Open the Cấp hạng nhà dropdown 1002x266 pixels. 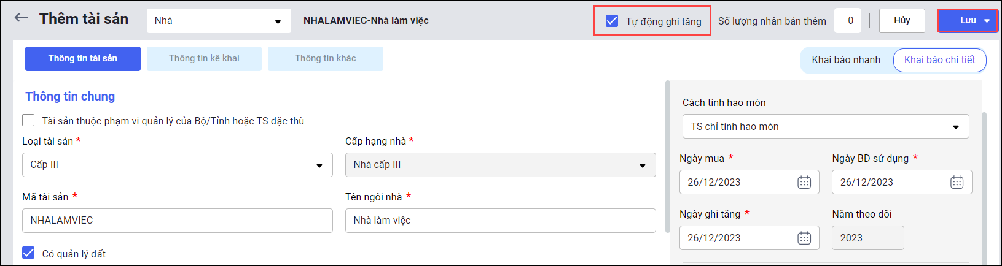[642, 165]
